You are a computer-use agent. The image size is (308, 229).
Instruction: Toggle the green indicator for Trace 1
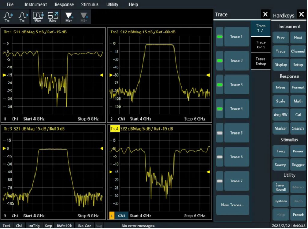click(x=220, y=37)
